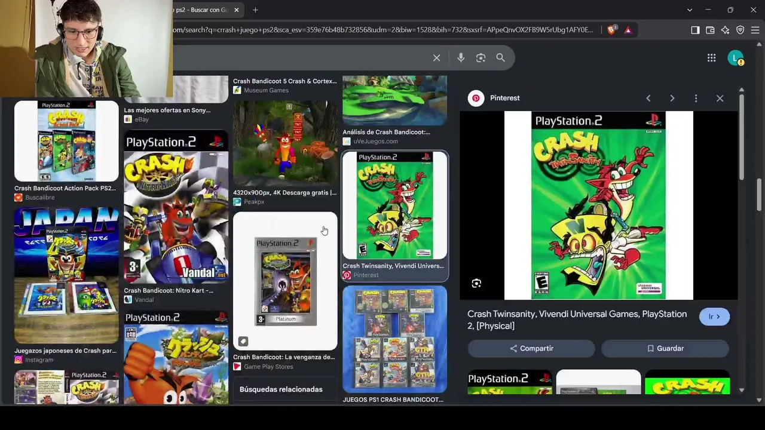The width and height of the screenshot is (765, 430).
Task: Open the green CRASH related image in the preview panel
Action: [687, 382]
